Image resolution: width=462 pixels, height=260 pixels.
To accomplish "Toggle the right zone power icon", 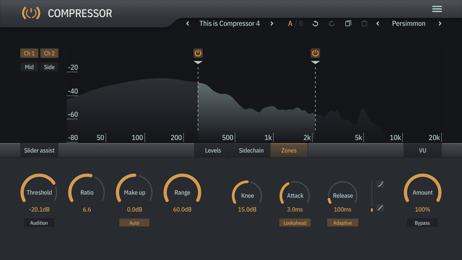I will click(x=315, y=53).
